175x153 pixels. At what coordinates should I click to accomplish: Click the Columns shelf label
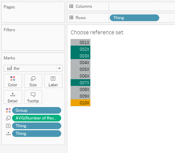[x=84, y=6]
